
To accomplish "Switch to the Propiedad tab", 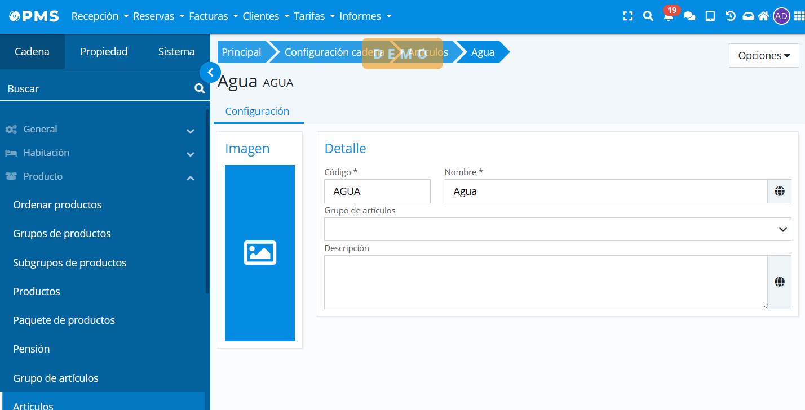I will pyautogui.click(x=104, y=52).
